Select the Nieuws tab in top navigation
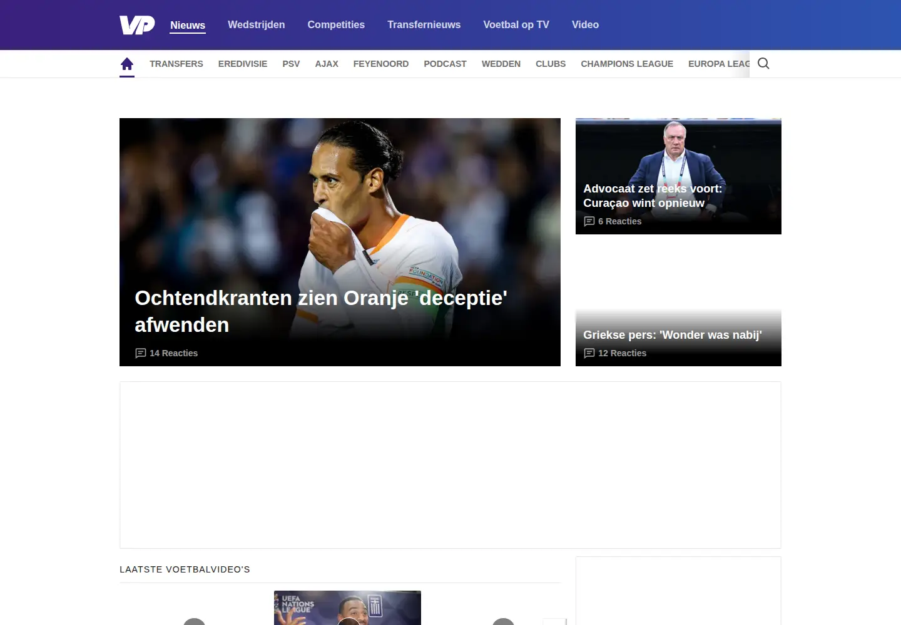The width and height of the screenshot is (901, 625). click(188, 25)
